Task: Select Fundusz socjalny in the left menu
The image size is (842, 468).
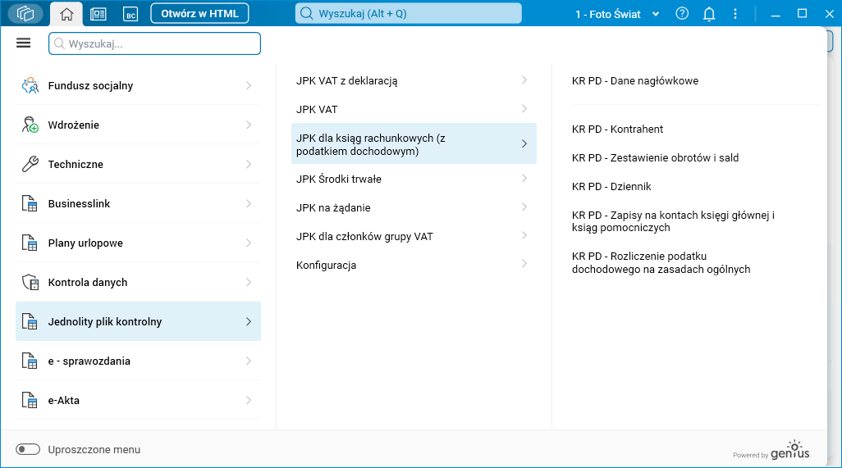Action: [90, 85]
